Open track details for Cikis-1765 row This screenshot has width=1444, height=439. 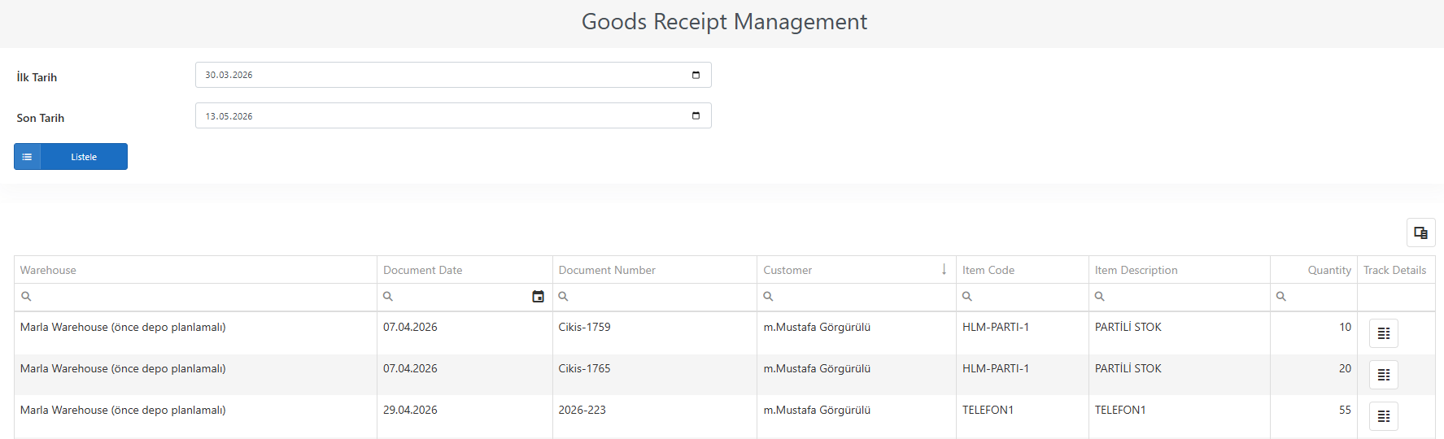(x=1383, y=375)
